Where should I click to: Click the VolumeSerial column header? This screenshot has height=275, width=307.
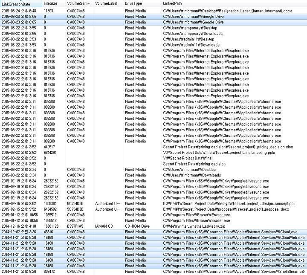(x=78, y=3)
